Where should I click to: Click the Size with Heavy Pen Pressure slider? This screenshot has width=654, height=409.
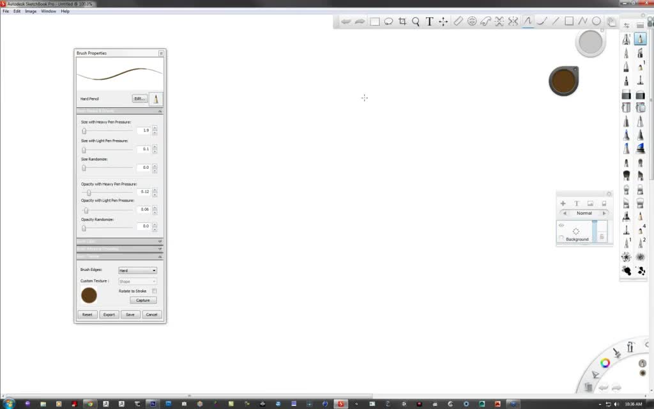[x=107, y=131]
